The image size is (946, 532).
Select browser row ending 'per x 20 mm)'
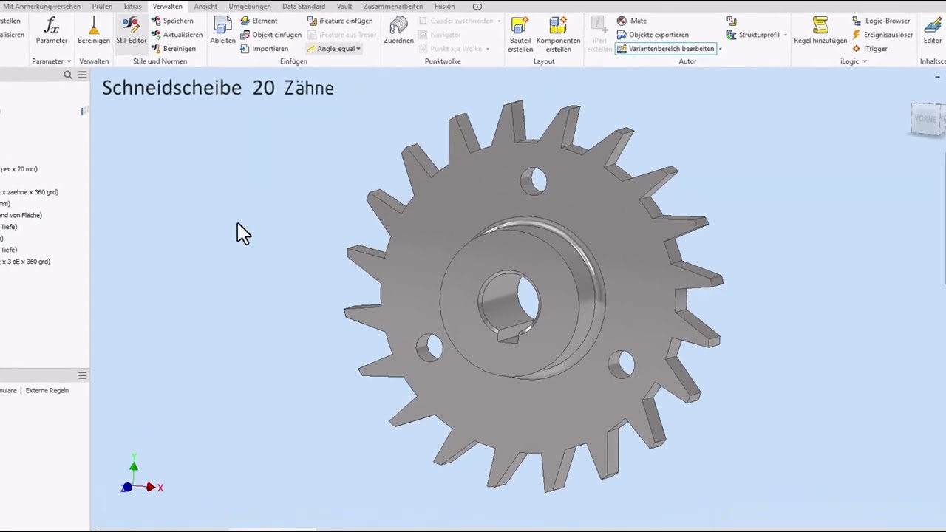[x=18, y=169]
